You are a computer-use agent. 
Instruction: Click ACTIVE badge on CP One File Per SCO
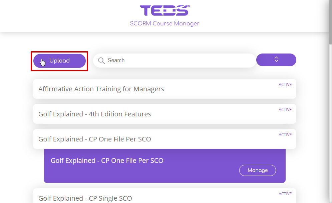[285, 135]
